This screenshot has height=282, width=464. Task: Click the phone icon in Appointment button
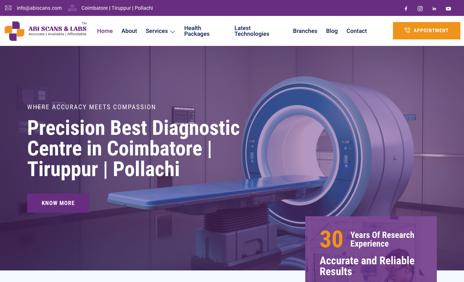coord(407,30)
